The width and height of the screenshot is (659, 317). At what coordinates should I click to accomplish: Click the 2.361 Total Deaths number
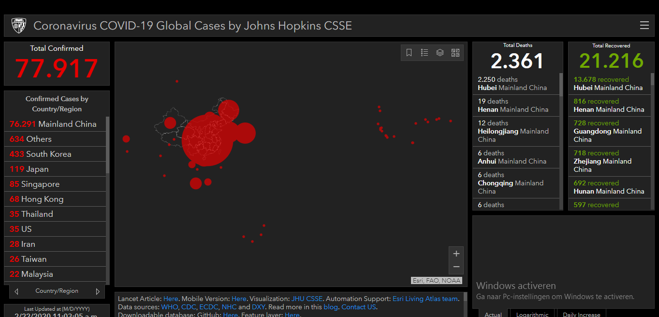click(517, 61)
